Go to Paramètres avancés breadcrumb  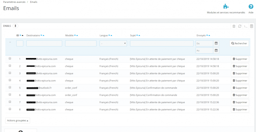point(14,2)
